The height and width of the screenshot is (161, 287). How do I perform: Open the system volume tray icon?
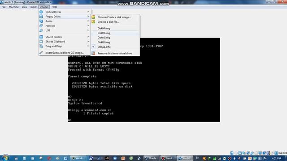click(x=235, y=158)
